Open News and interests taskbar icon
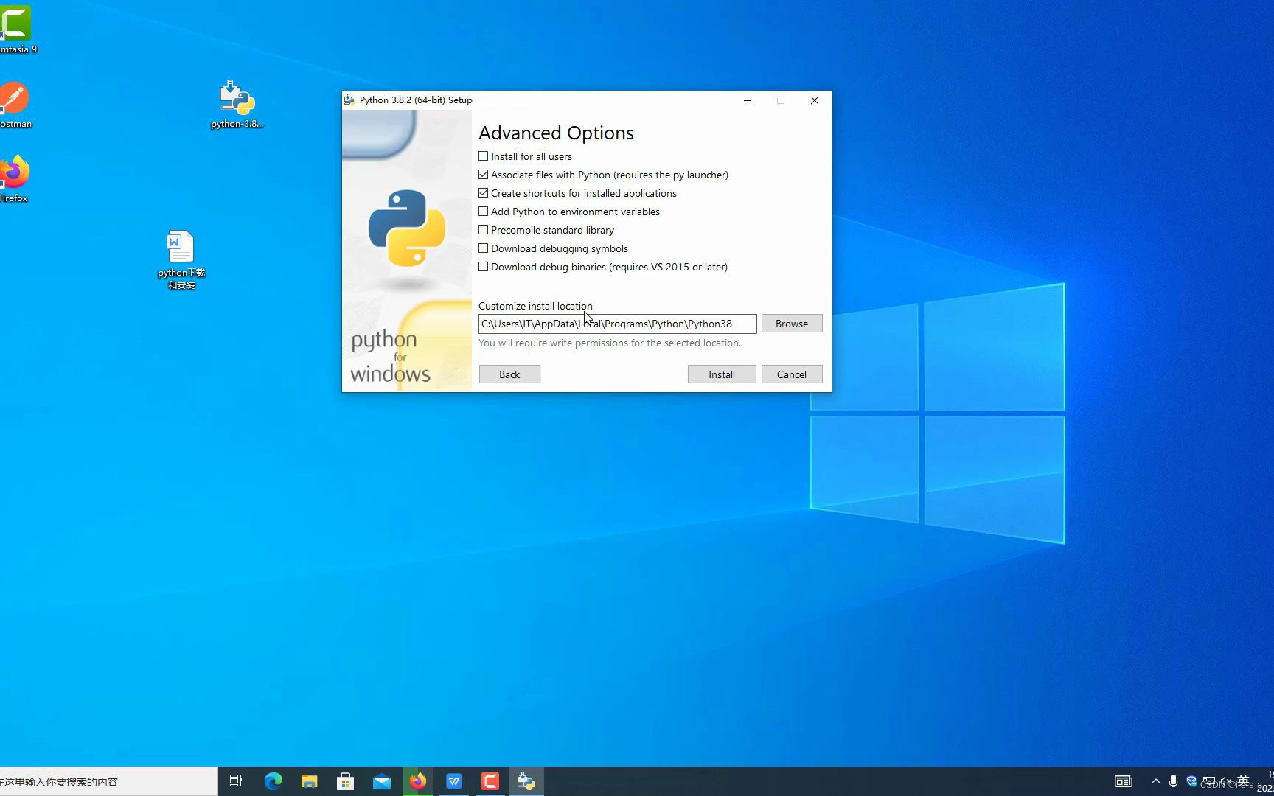1274x796 pixels. 1124,781
